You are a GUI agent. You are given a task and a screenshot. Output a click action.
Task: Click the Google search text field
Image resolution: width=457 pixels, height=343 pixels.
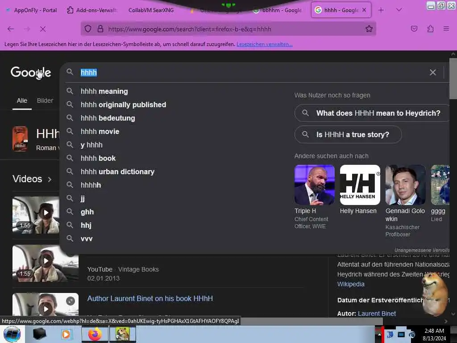pos(251,72)
